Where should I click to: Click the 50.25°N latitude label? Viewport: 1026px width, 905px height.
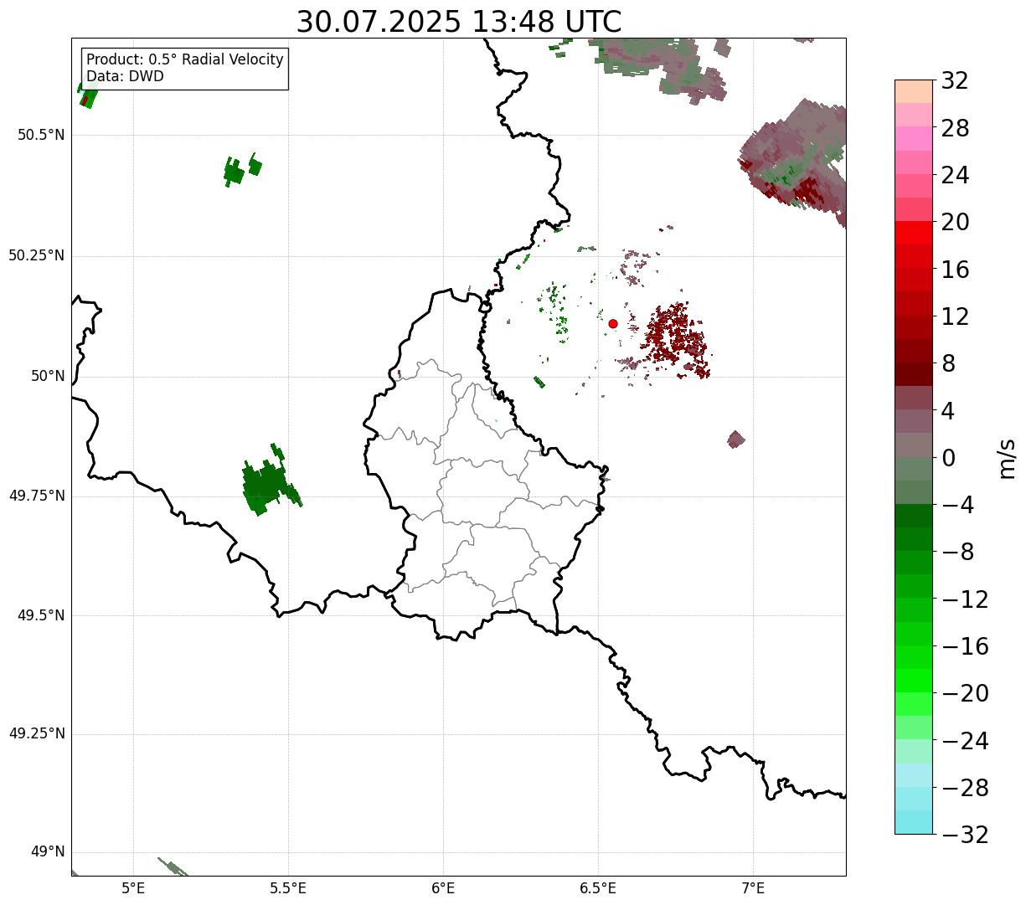point(37,255)
